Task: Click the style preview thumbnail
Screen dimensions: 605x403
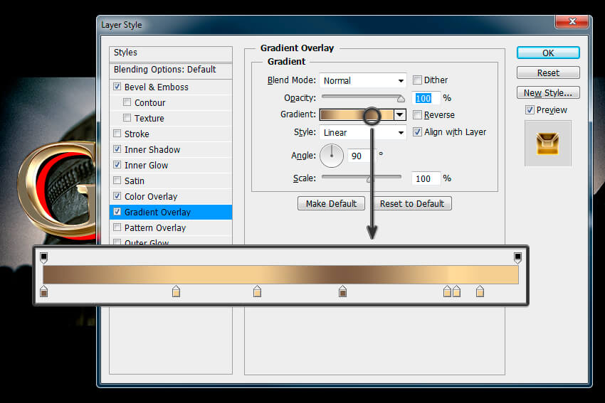Action: pyautogui.click(x=547, y=144)
